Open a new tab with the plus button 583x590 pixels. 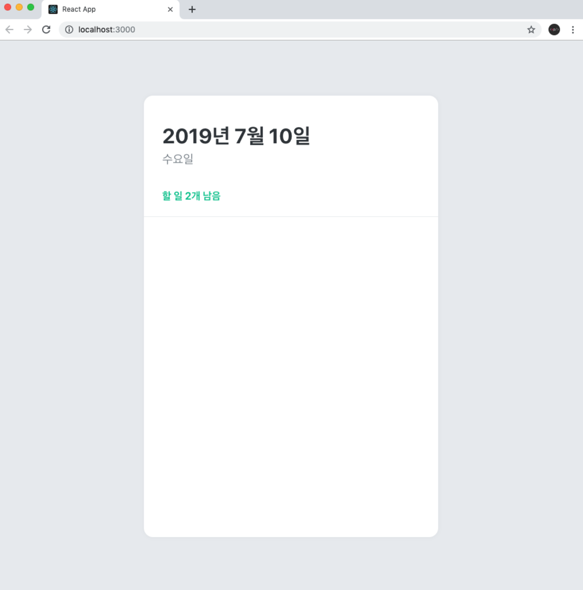[x=192, y=9]
